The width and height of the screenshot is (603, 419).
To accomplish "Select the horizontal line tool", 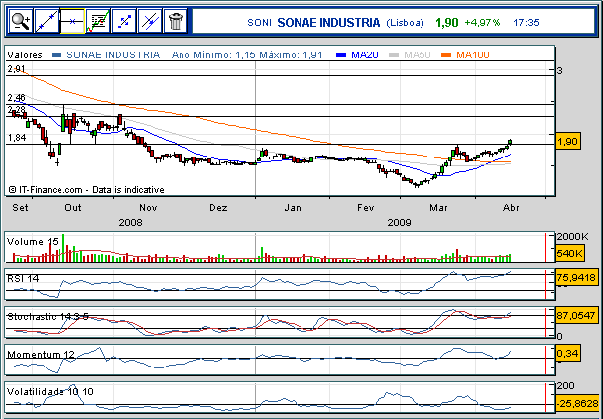I will click(x=72, y=21).
